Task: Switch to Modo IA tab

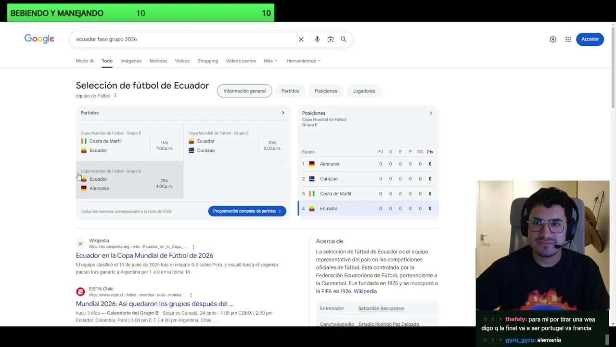Action: pyautogui.click(x=85, y=61)
